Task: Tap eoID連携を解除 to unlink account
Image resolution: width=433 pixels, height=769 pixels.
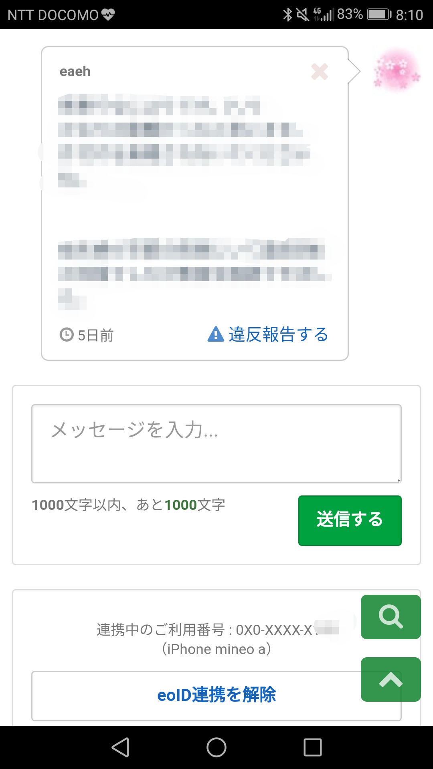Action: (x=216, y=695)
